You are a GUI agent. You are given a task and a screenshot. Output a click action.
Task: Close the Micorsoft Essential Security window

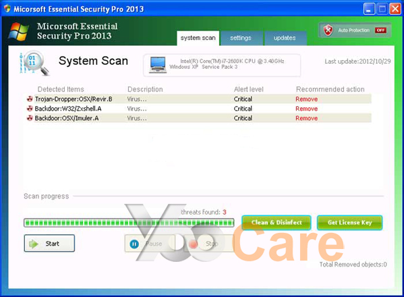pos(395,9)
